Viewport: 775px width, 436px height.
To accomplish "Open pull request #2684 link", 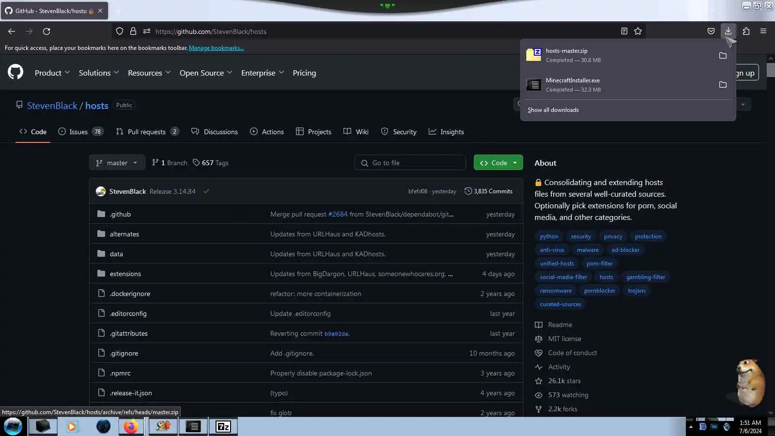I will click(x=338, y=214).
